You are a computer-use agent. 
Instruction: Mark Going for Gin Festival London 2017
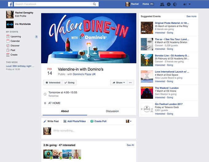(x=170, y=114)
